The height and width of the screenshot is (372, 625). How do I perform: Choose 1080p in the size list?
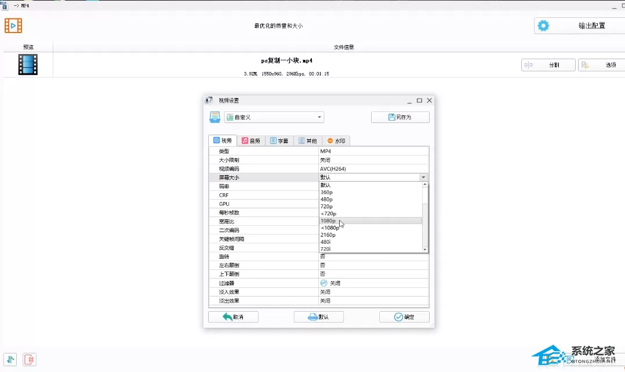click(x=328, y=221)
